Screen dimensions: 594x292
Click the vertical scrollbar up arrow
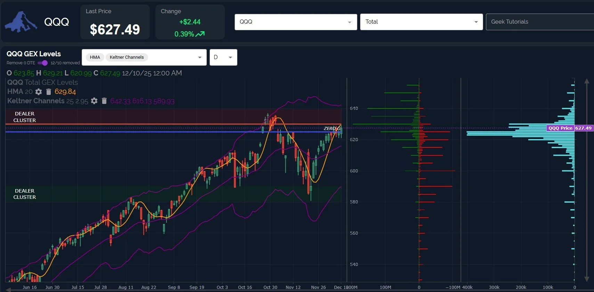[x=587, y=81]
